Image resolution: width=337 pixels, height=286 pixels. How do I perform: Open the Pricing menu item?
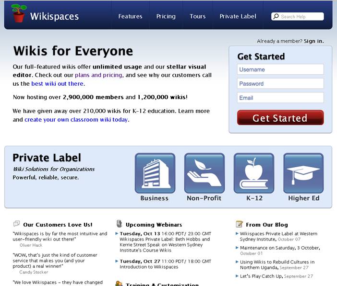click(166, 16)
